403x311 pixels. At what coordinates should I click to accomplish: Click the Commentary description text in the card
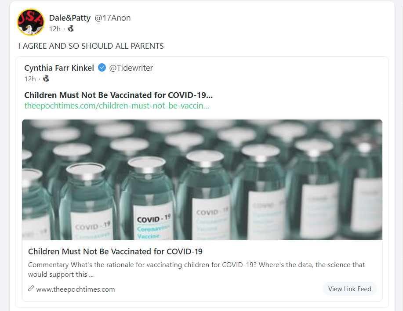point(196,269)
